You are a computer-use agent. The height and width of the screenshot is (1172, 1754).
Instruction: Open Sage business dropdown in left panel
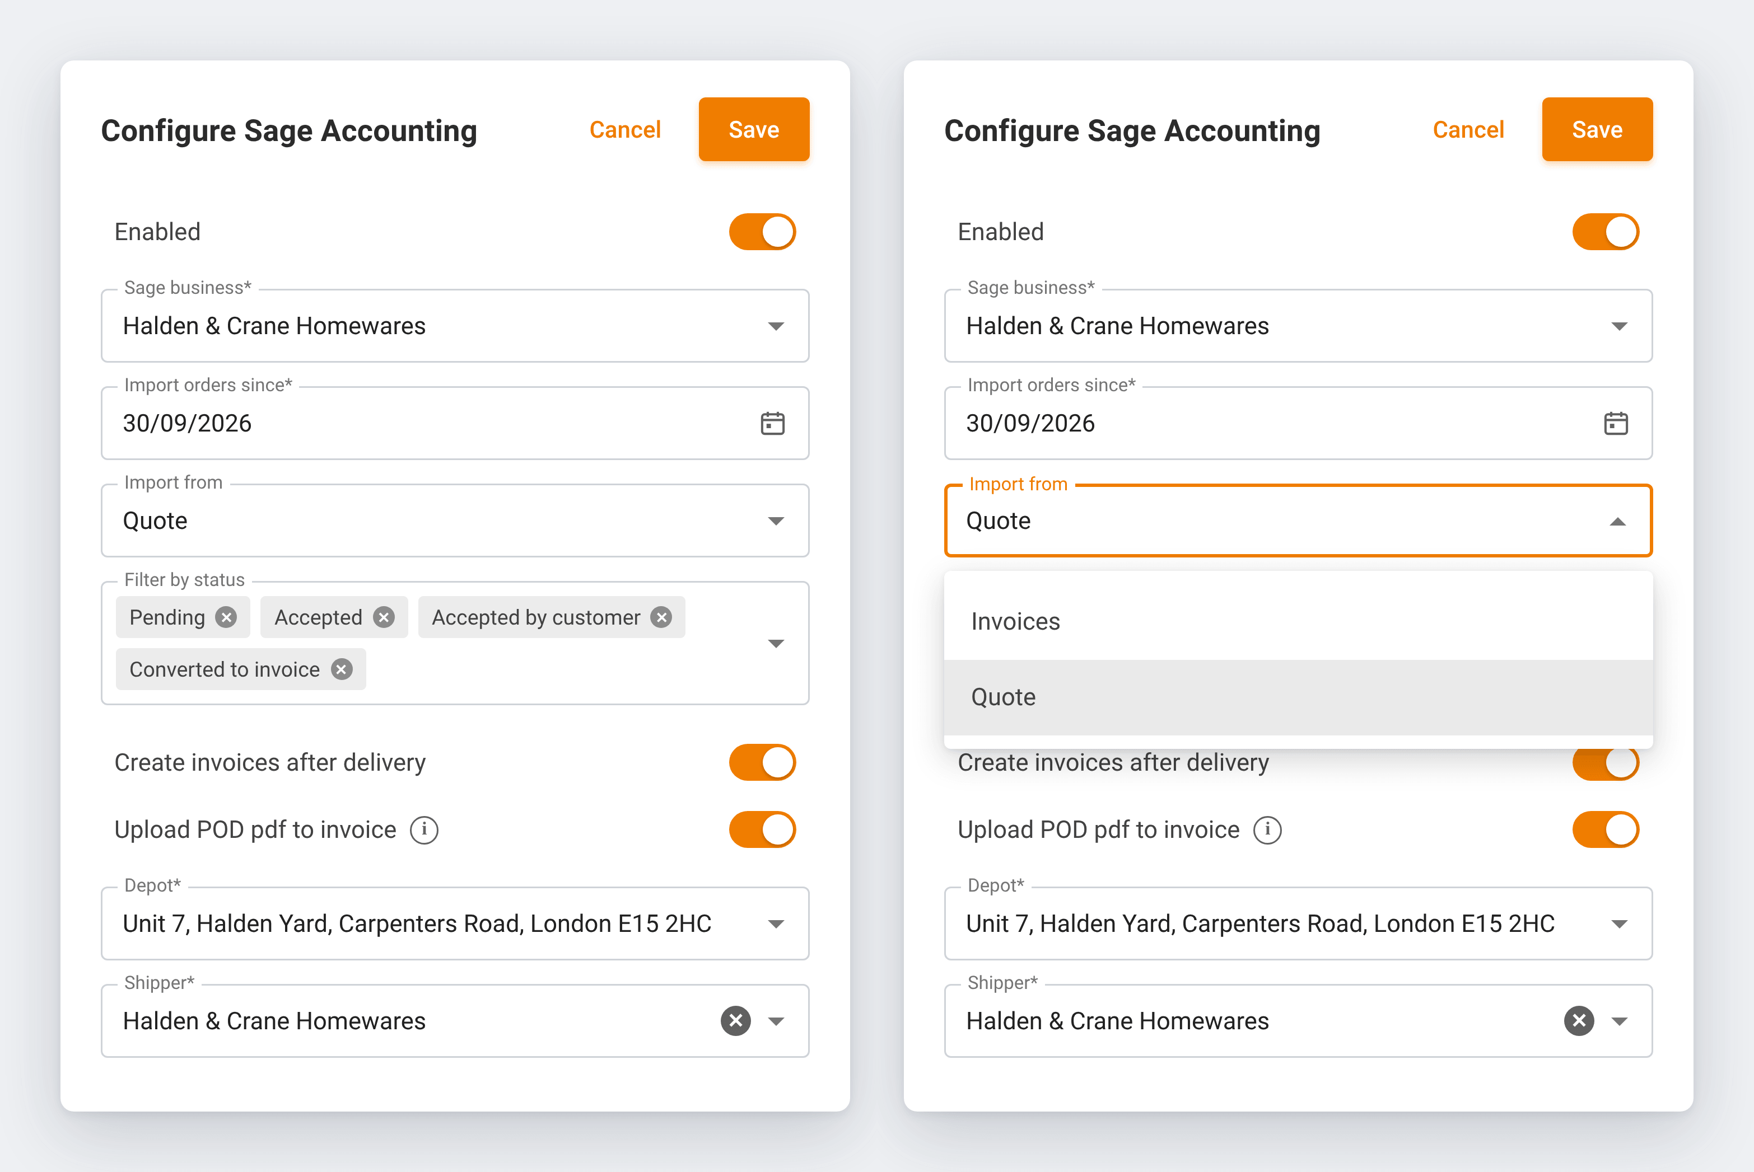(455, 326)
